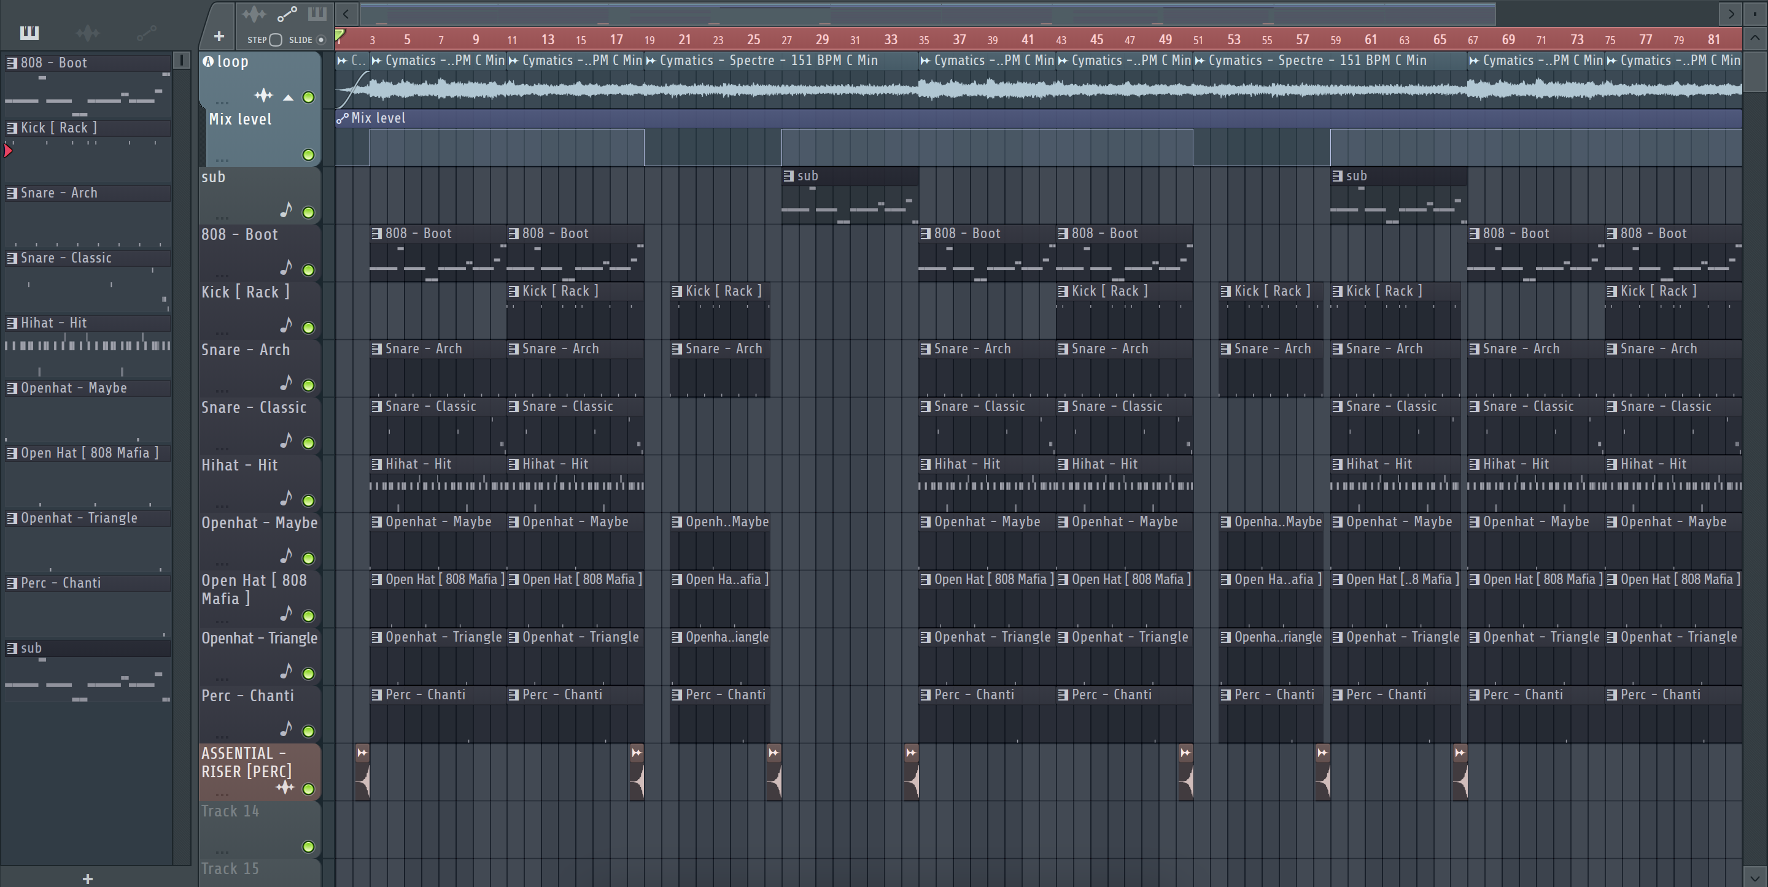The width and height of the screenshot is (1768, 887).
Task: Mute the Mix level track
Action: [309, 155]
